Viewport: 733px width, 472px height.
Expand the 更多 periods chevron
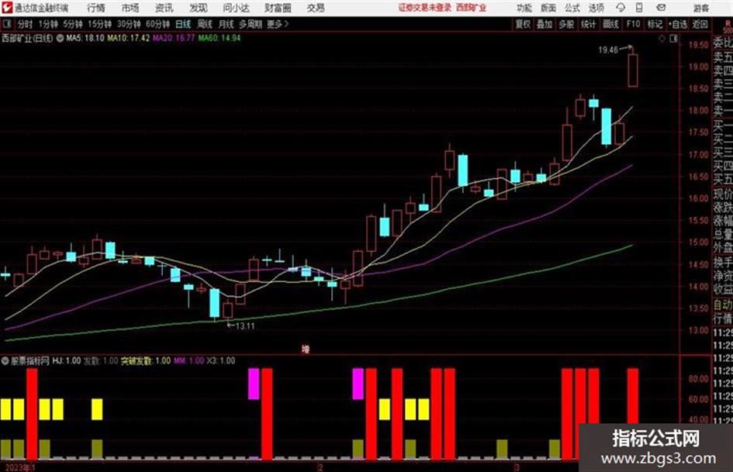(278, 24)
